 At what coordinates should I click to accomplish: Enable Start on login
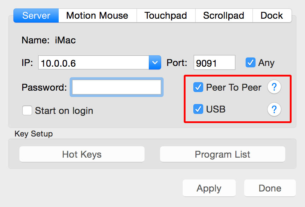[27, 110]
